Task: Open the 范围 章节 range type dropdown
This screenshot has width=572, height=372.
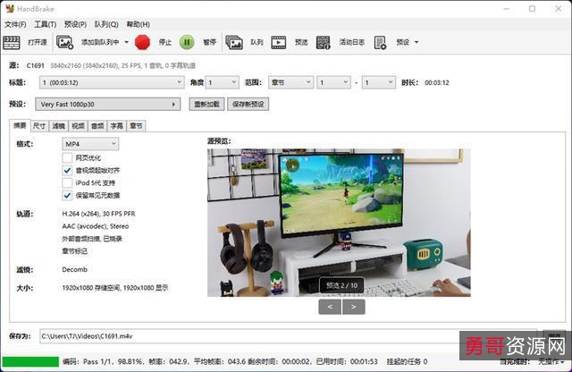Action: point(290,82)
